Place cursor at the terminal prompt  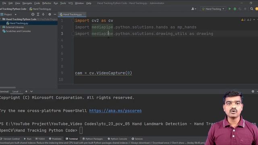click(x=81, y=130)
